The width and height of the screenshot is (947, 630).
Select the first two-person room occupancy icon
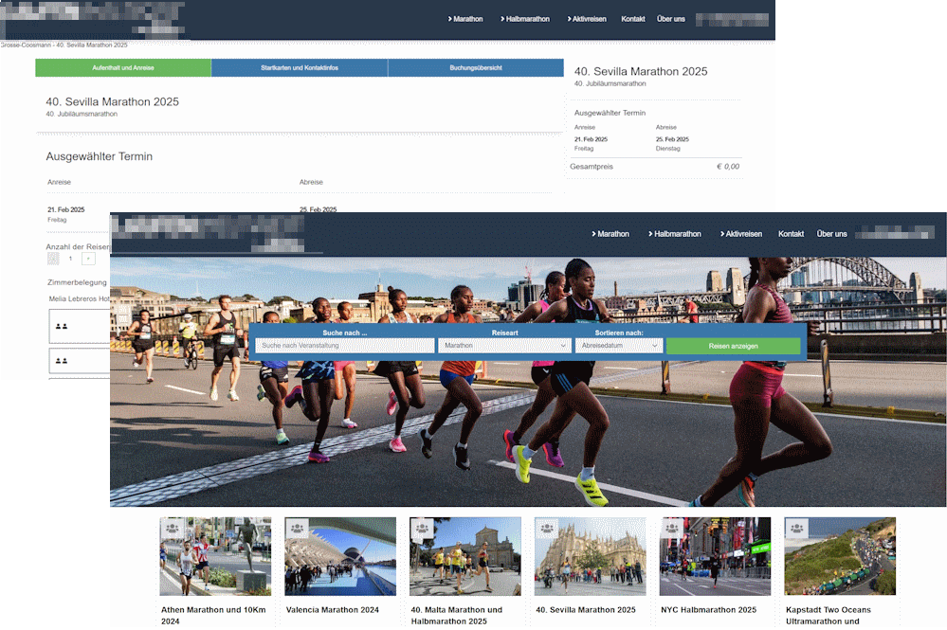click(x=62, y=326)
